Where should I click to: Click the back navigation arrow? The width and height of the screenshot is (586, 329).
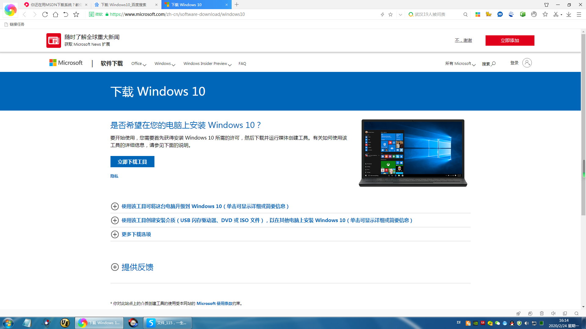pos(24,14)
